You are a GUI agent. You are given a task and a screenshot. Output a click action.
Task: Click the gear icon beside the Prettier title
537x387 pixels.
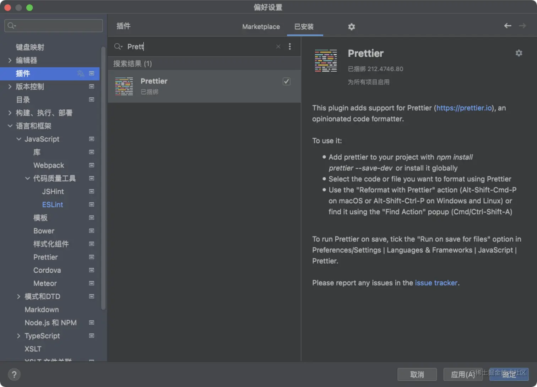[519, 53]
